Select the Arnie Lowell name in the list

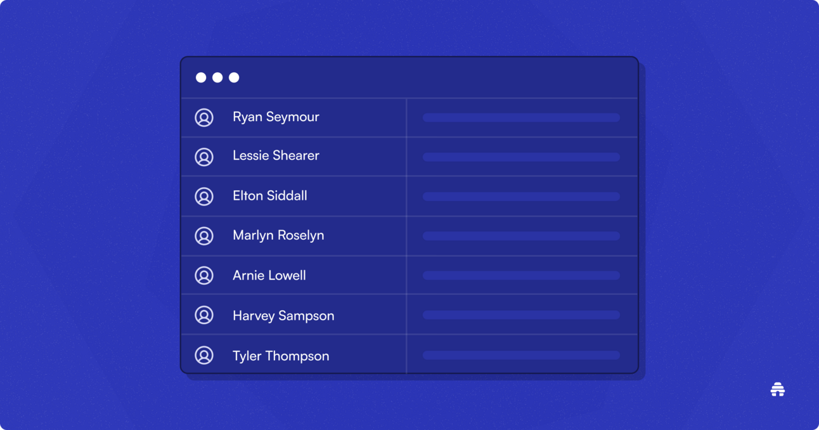click(269, 275)
